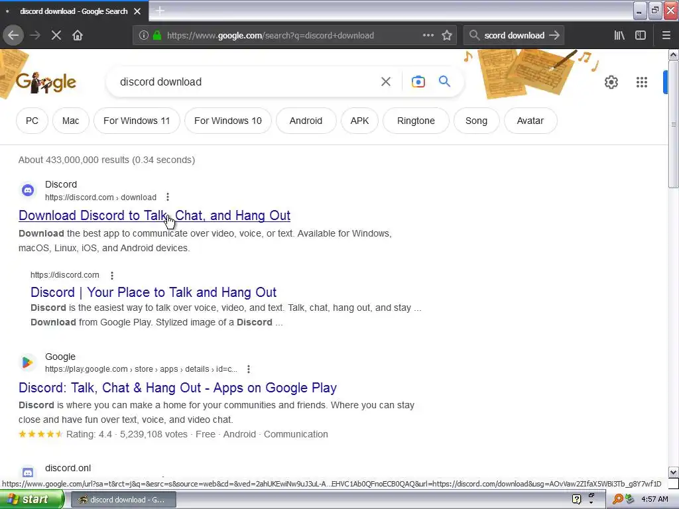The image size is (679, 509).
Task: Open the browser Home icon
Action: pos(78,36)
